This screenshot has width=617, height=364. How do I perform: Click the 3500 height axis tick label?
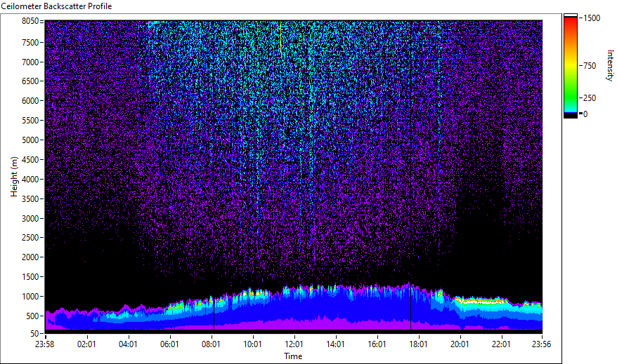(x=30, y=199)
